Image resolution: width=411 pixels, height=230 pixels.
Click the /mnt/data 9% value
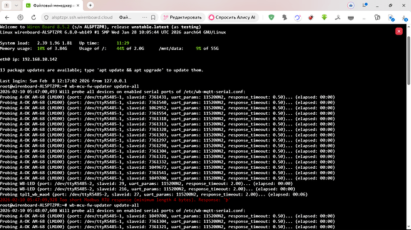[198, 48]
